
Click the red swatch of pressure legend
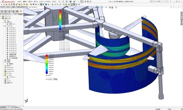coord(47,56)
